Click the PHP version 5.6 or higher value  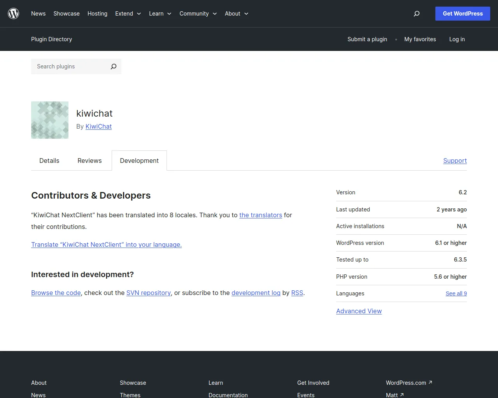pos(450,277)
